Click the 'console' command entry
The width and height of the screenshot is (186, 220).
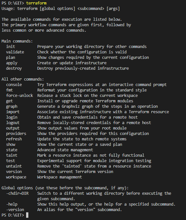[x=14, y=85]
